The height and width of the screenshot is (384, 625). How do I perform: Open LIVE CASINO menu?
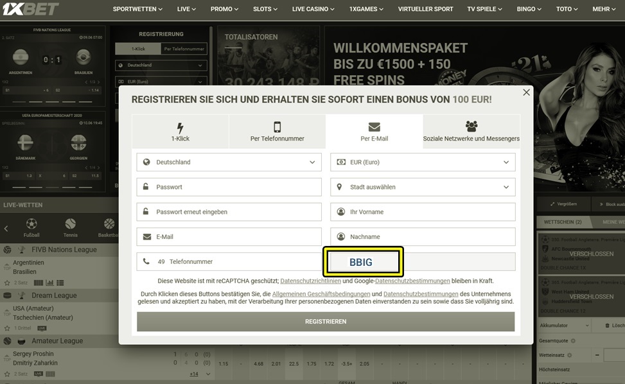pyautogui.click(x=313, y=9)
